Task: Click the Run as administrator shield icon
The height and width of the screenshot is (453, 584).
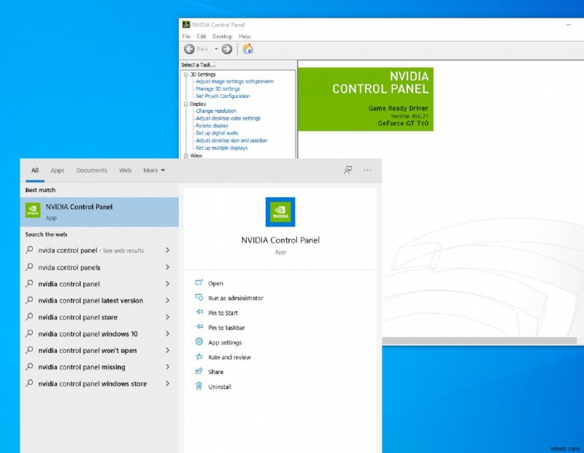Action: 197,297
